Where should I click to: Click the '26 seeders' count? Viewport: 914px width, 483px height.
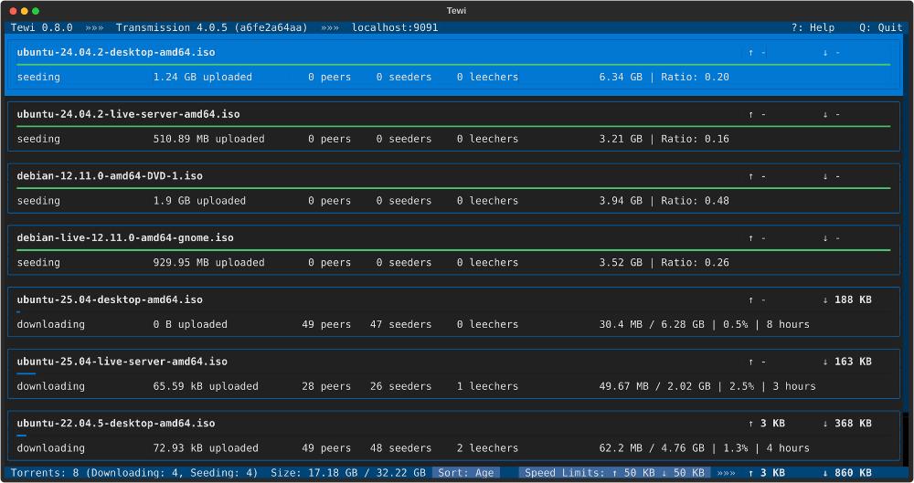400,385
